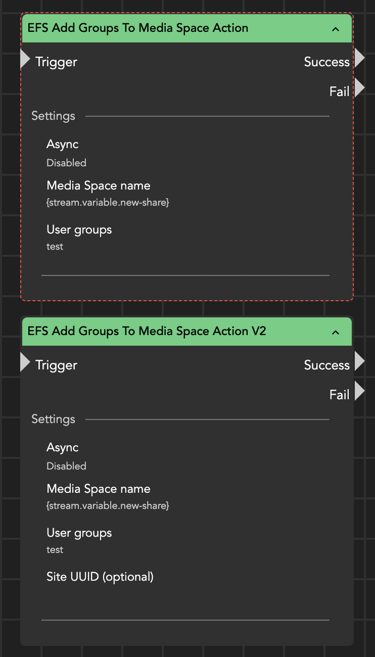Image resolution: width=375 pixels, height=657 pixels.
Task: Click Trigger input port on the V2 node
Action: pyautogui.click(x=25, y=363)
